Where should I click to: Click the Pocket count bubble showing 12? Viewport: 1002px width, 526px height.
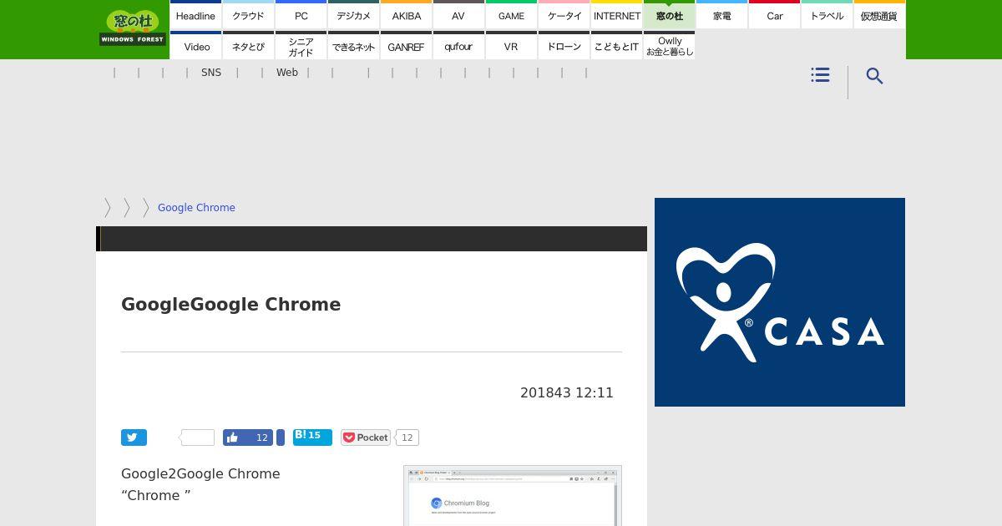click(x=407, y=437)
